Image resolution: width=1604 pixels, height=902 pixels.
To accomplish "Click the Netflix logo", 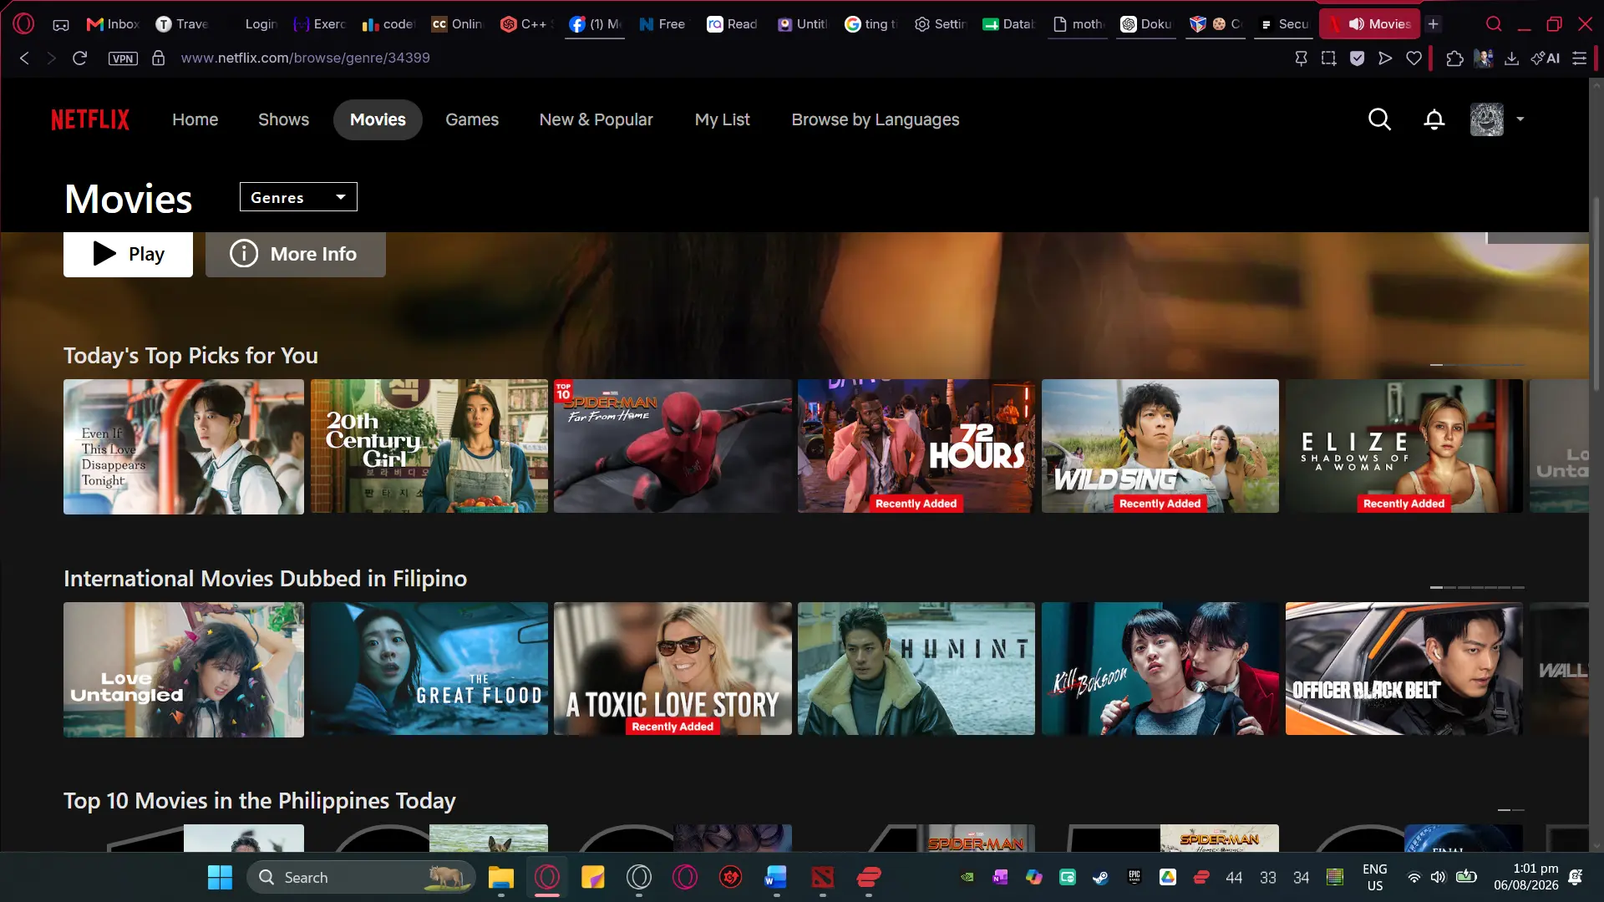I will (90, 119).
